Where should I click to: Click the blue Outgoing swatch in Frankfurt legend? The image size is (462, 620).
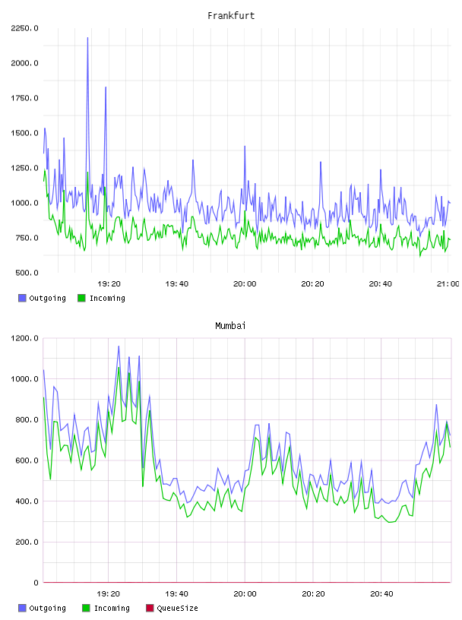[22, 298]
